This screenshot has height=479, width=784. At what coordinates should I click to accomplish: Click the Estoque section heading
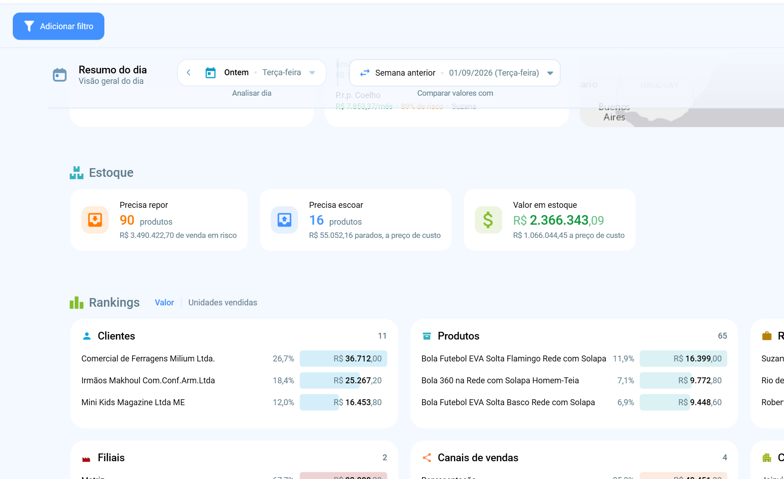[111, 173]
